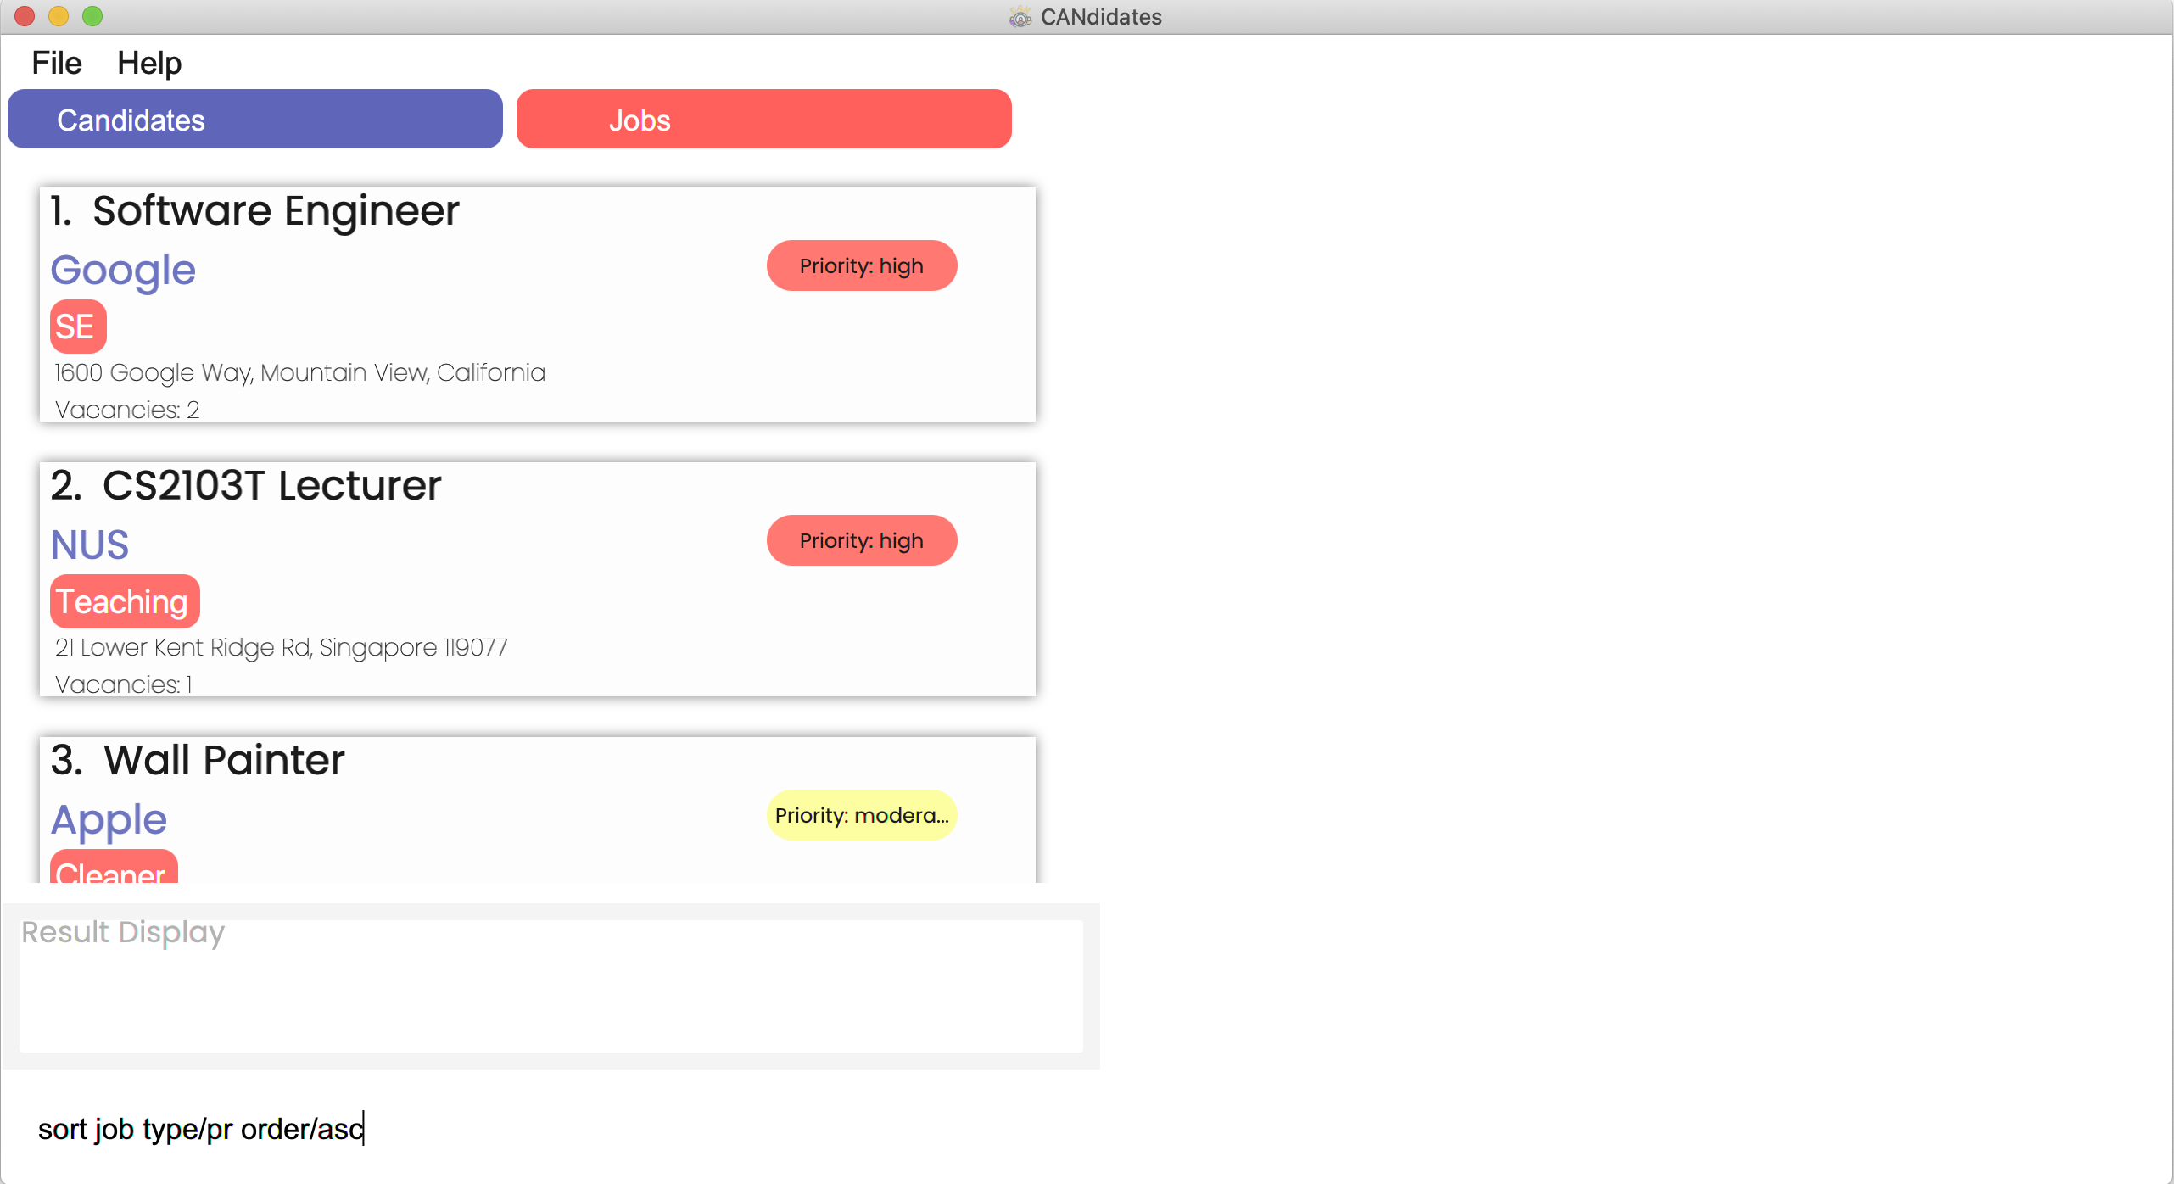This screenshot has height=1184, width=2174.
Task: Open the Help menu
Action: pos(149,63)
